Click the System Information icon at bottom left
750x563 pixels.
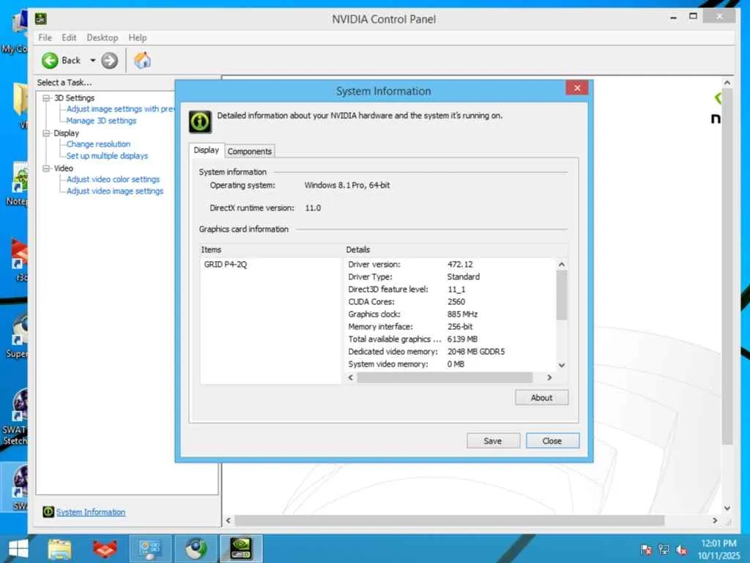point(48,512)
